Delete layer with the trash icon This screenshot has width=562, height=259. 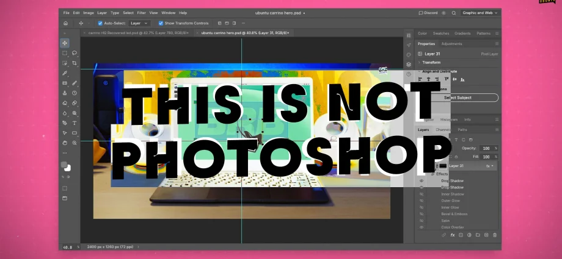click(x=495, y=235)
